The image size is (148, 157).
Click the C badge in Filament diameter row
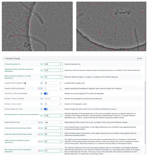click(41, 64)
